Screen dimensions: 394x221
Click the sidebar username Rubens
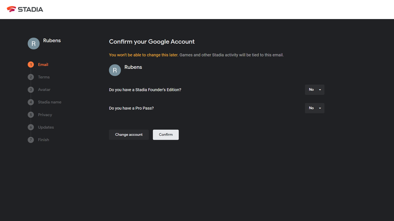[52, 40]
